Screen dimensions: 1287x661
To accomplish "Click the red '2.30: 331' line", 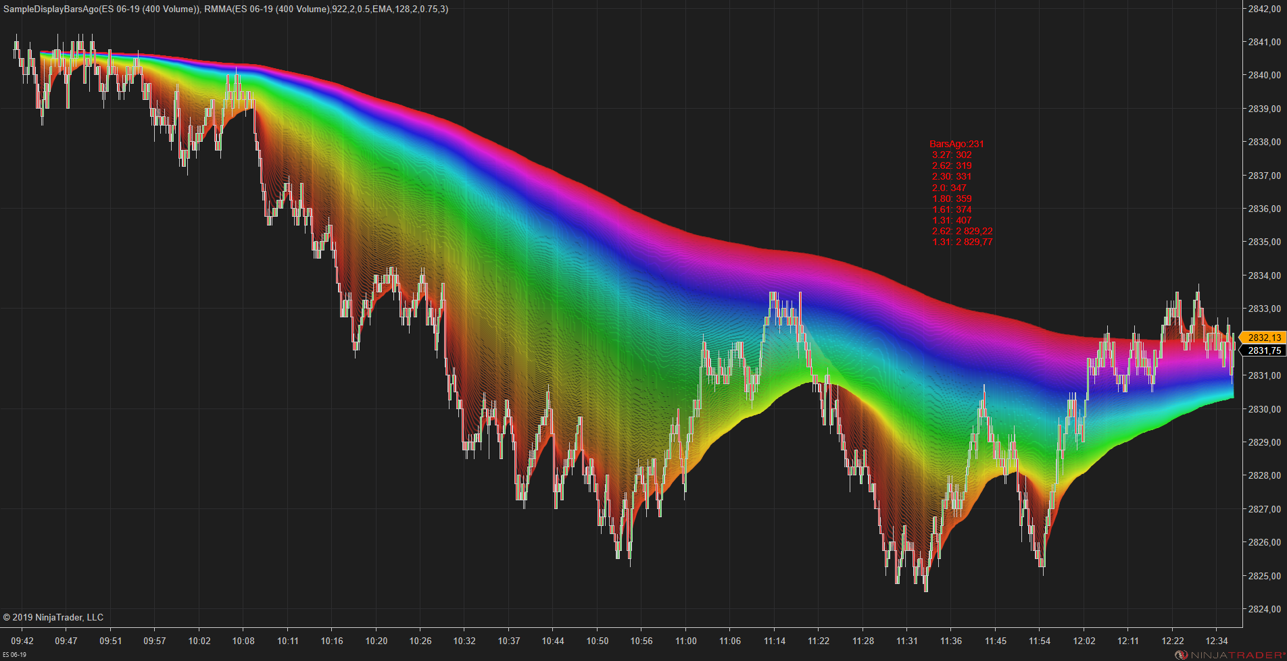I will 952,176.
